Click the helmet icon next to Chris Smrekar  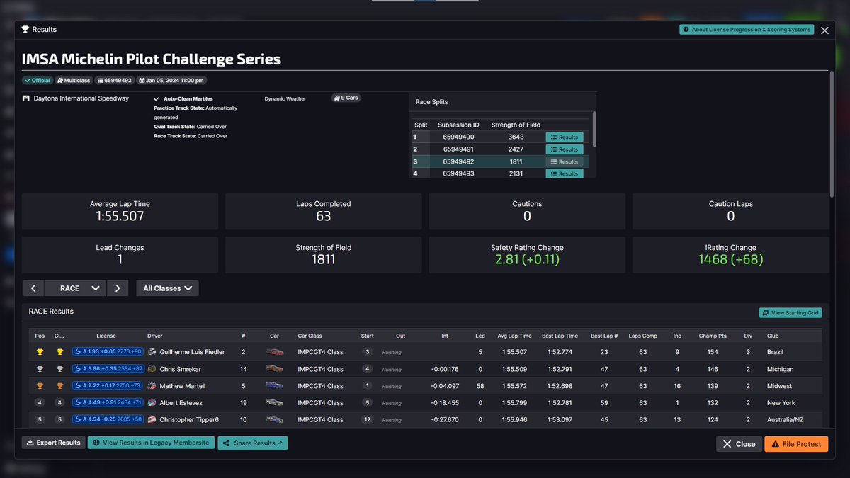152,369
